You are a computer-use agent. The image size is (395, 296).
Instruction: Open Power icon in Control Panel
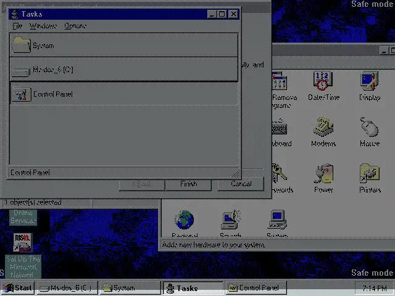coord(323,173)
